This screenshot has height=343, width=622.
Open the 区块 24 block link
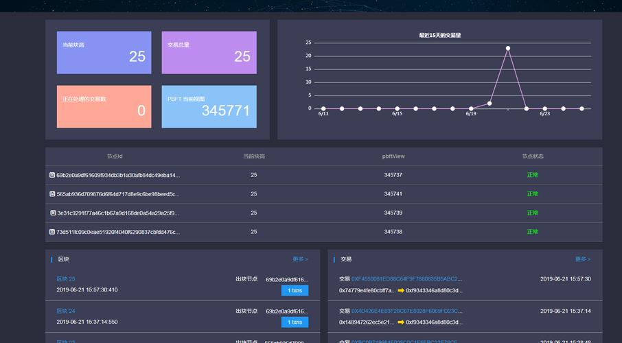coord(66,311)
